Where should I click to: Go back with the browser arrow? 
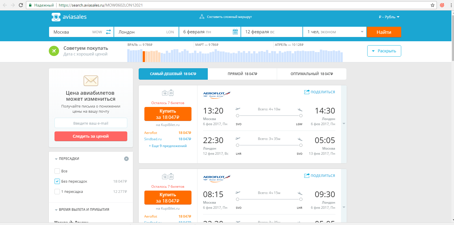click(5, 5)
